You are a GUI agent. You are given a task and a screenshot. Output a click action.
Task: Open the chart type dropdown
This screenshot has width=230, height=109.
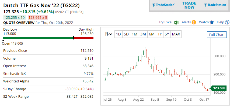click(109, 34)
